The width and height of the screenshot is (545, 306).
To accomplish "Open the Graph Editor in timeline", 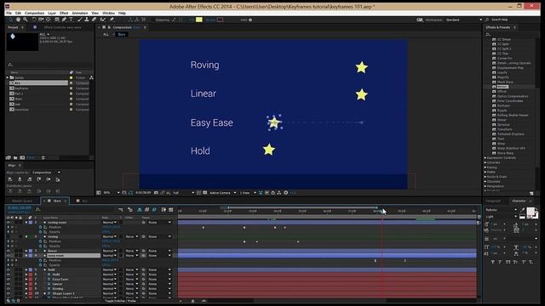I will point(170,210).
